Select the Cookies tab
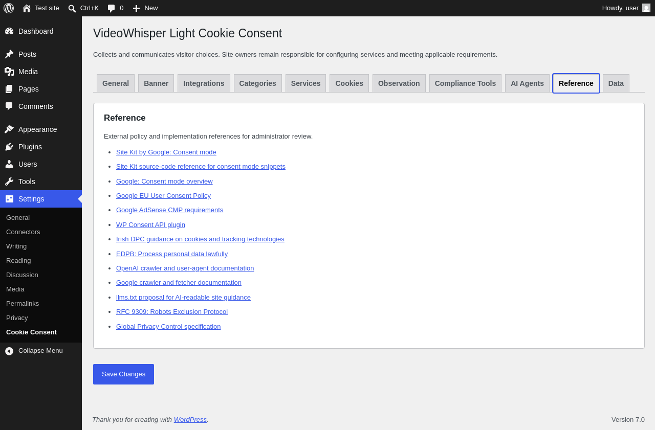This screenshot has width=655, height=430. [x=350, y=83]
